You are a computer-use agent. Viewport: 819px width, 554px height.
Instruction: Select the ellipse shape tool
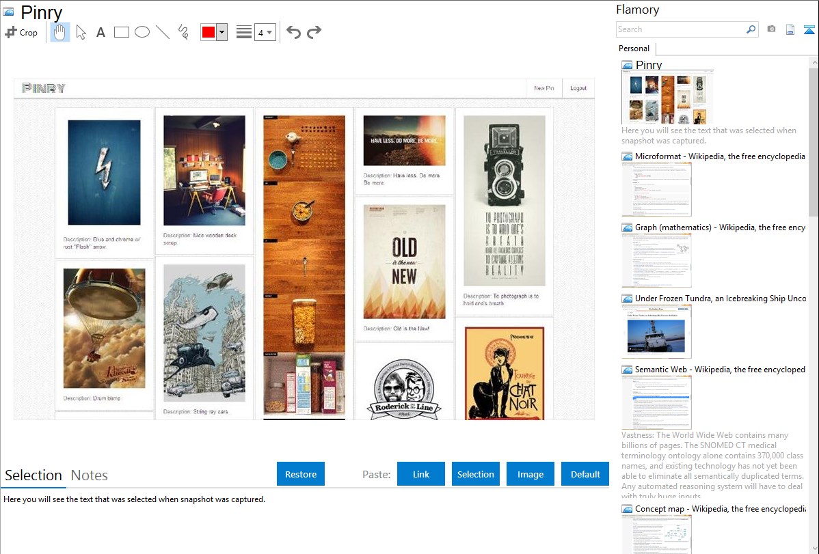coord(142,32)
